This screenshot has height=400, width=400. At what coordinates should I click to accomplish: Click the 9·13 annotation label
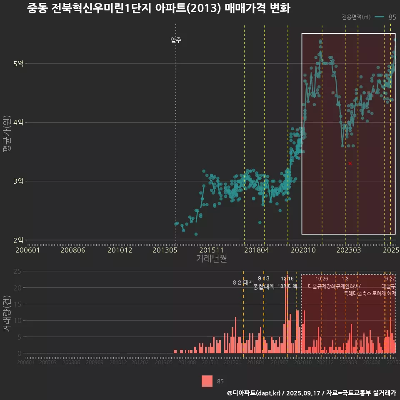[x=263, y=279]
